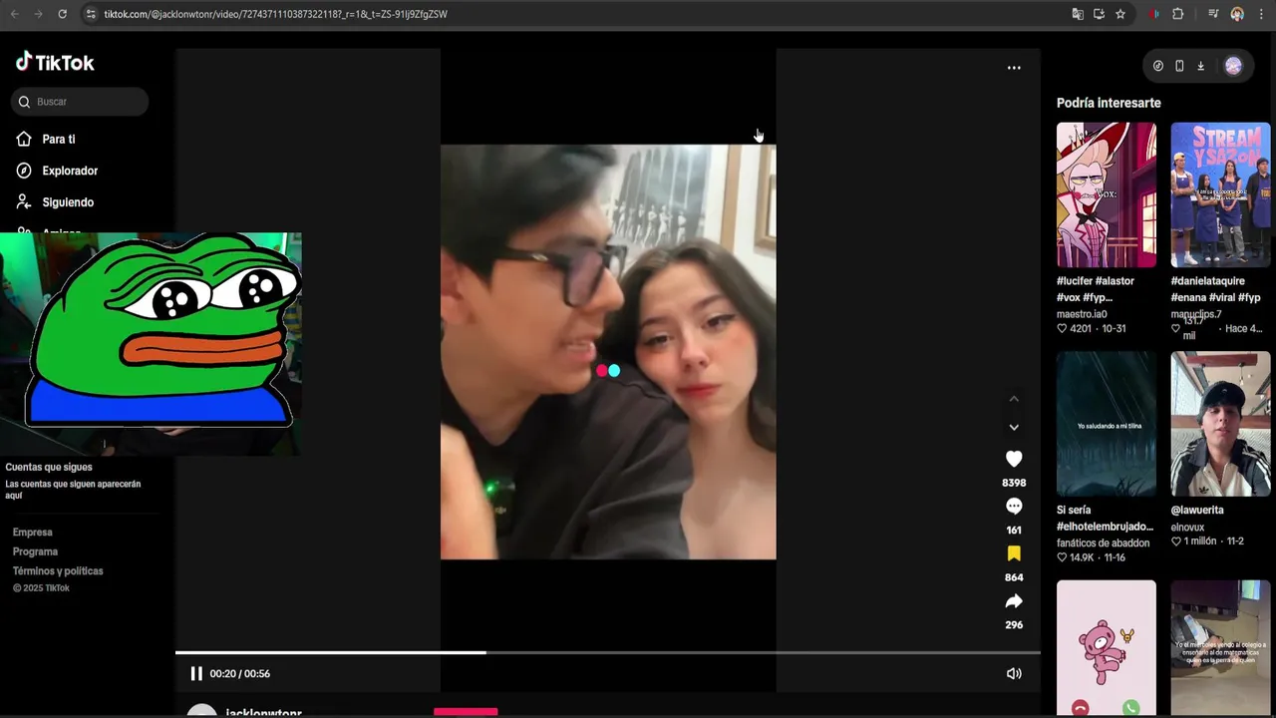
Task: Pause the video playback
Action: point(196,674)
